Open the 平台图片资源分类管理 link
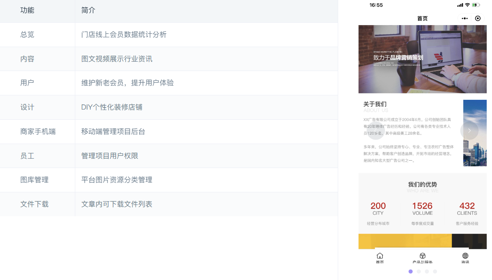 click(118, 180)
